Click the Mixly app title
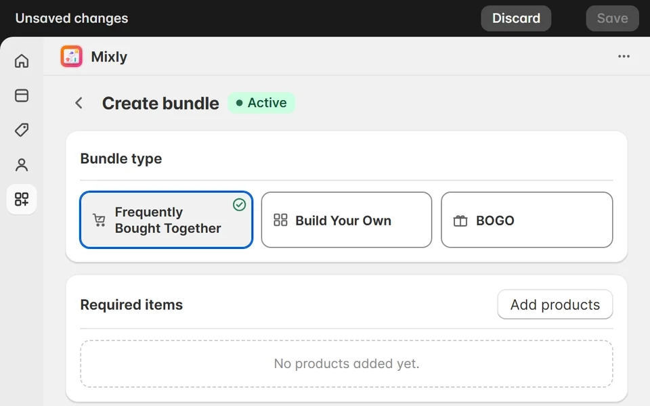This screenshot has height=406, width=650. [109, 57]
